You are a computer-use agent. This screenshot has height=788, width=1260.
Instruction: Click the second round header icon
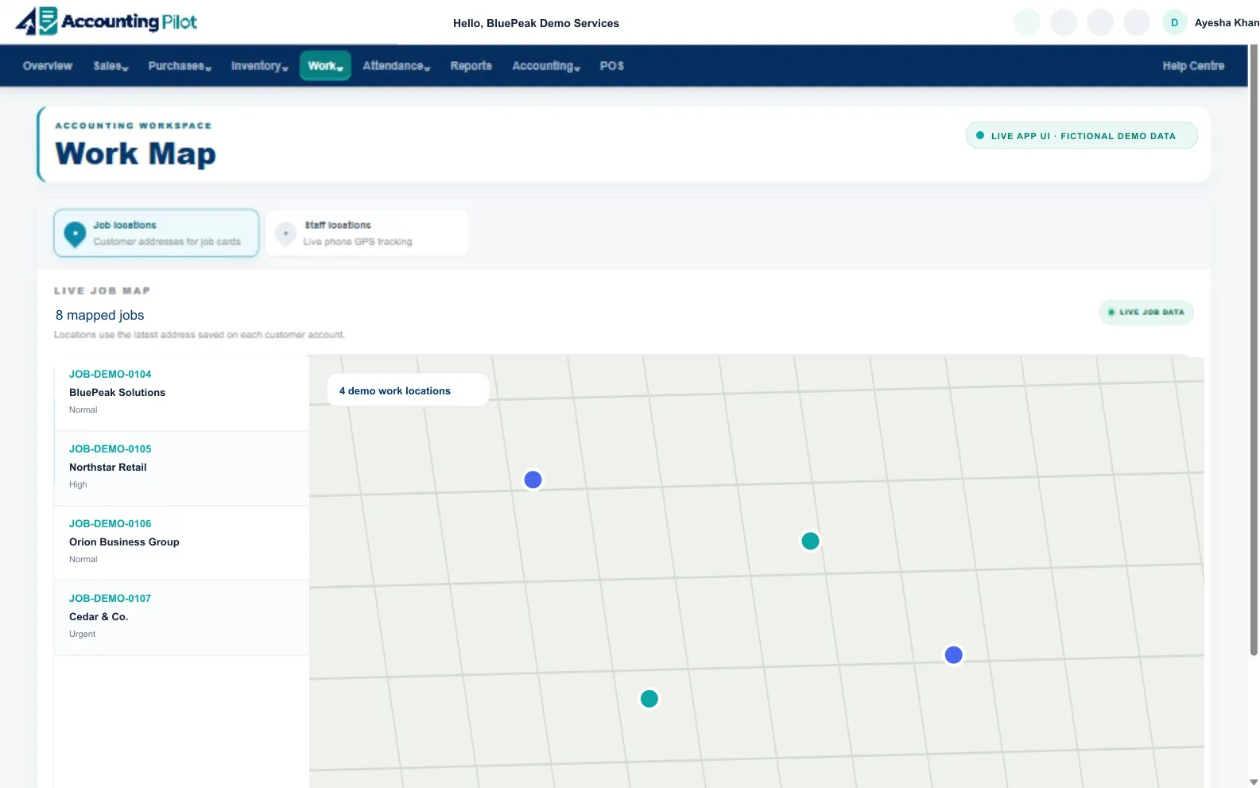(x=1064, y=22)
